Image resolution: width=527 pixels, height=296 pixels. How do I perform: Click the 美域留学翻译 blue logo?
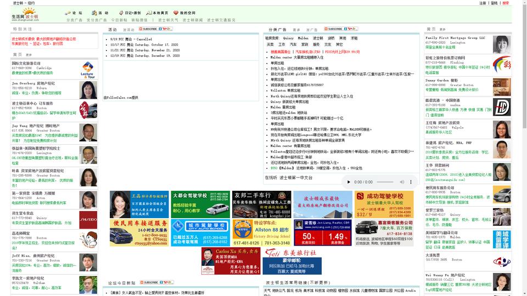pos(502,240)
